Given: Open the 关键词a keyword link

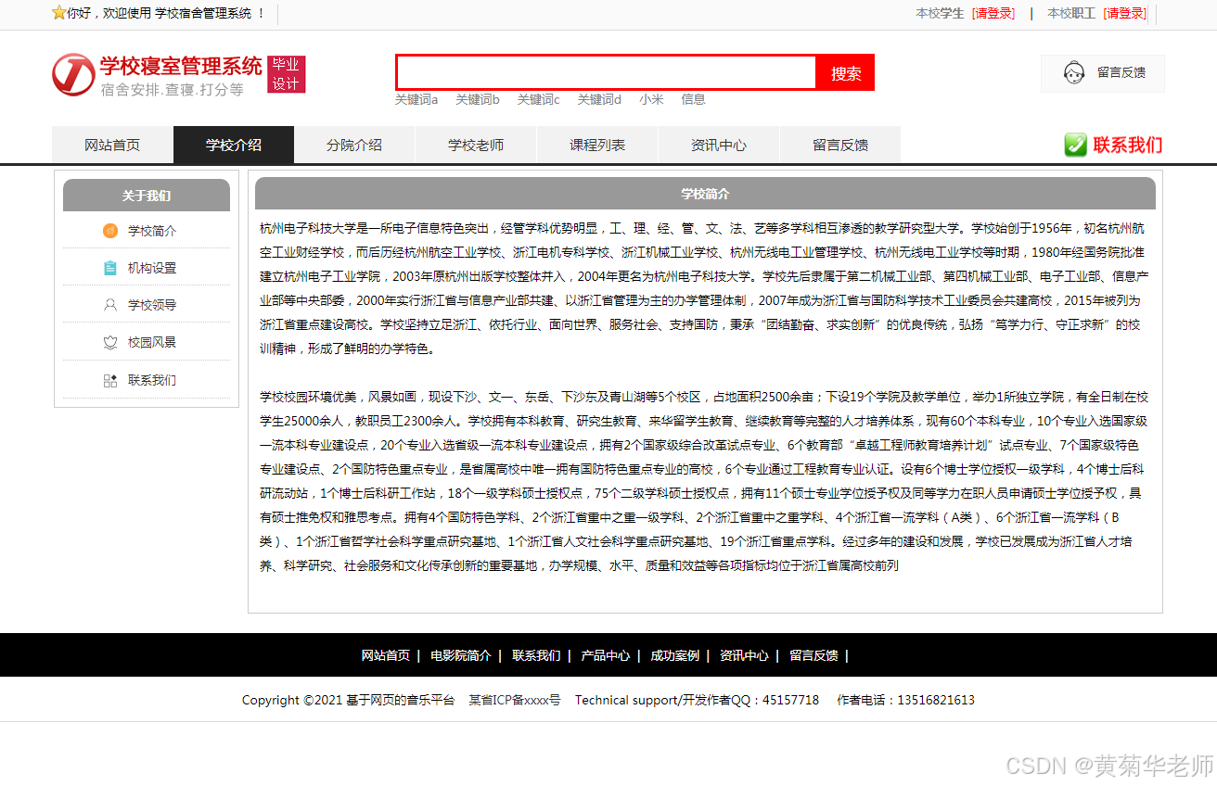Looking at the screenshot, I should [x=416, y=99].
